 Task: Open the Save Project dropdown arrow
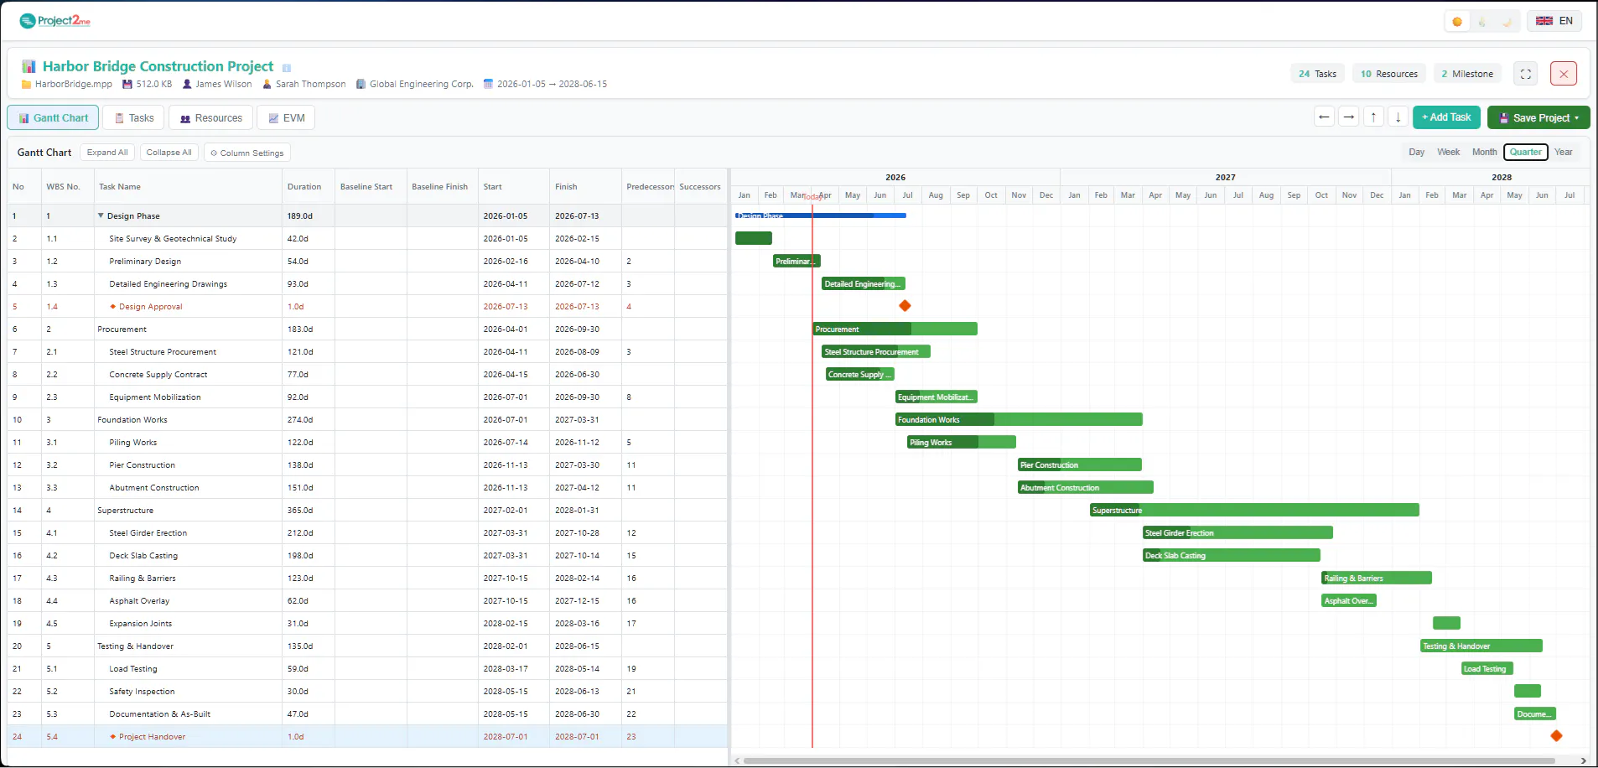tap(1577, 118)
